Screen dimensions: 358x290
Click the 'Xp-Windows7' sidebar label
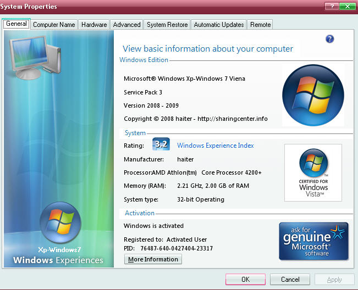(59, 250)
